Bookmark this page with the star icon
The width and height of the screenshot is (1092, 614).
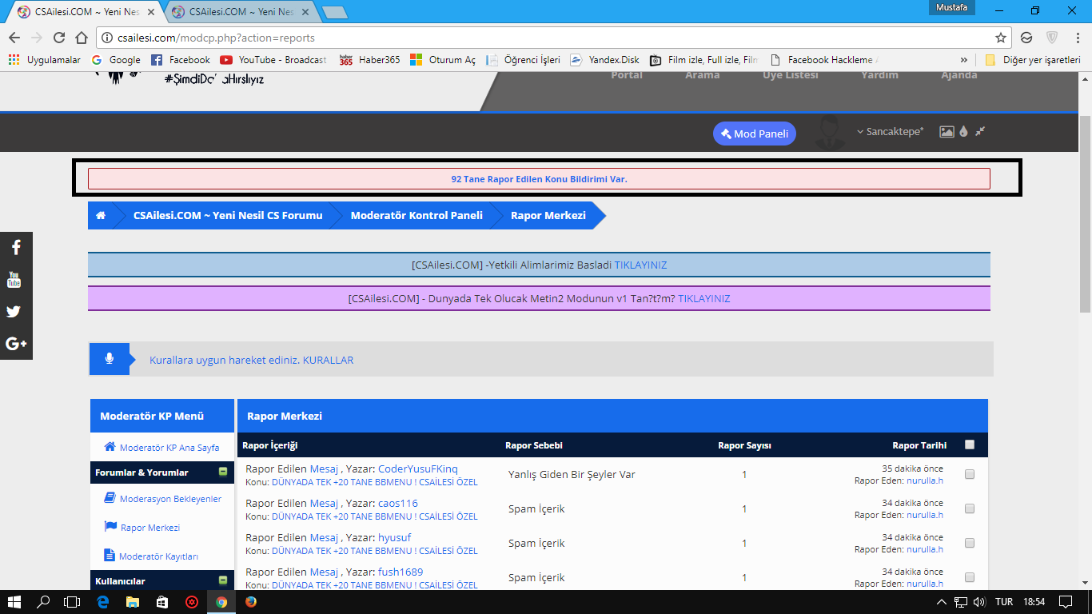pyautogui.click(x=1001, y=38)
